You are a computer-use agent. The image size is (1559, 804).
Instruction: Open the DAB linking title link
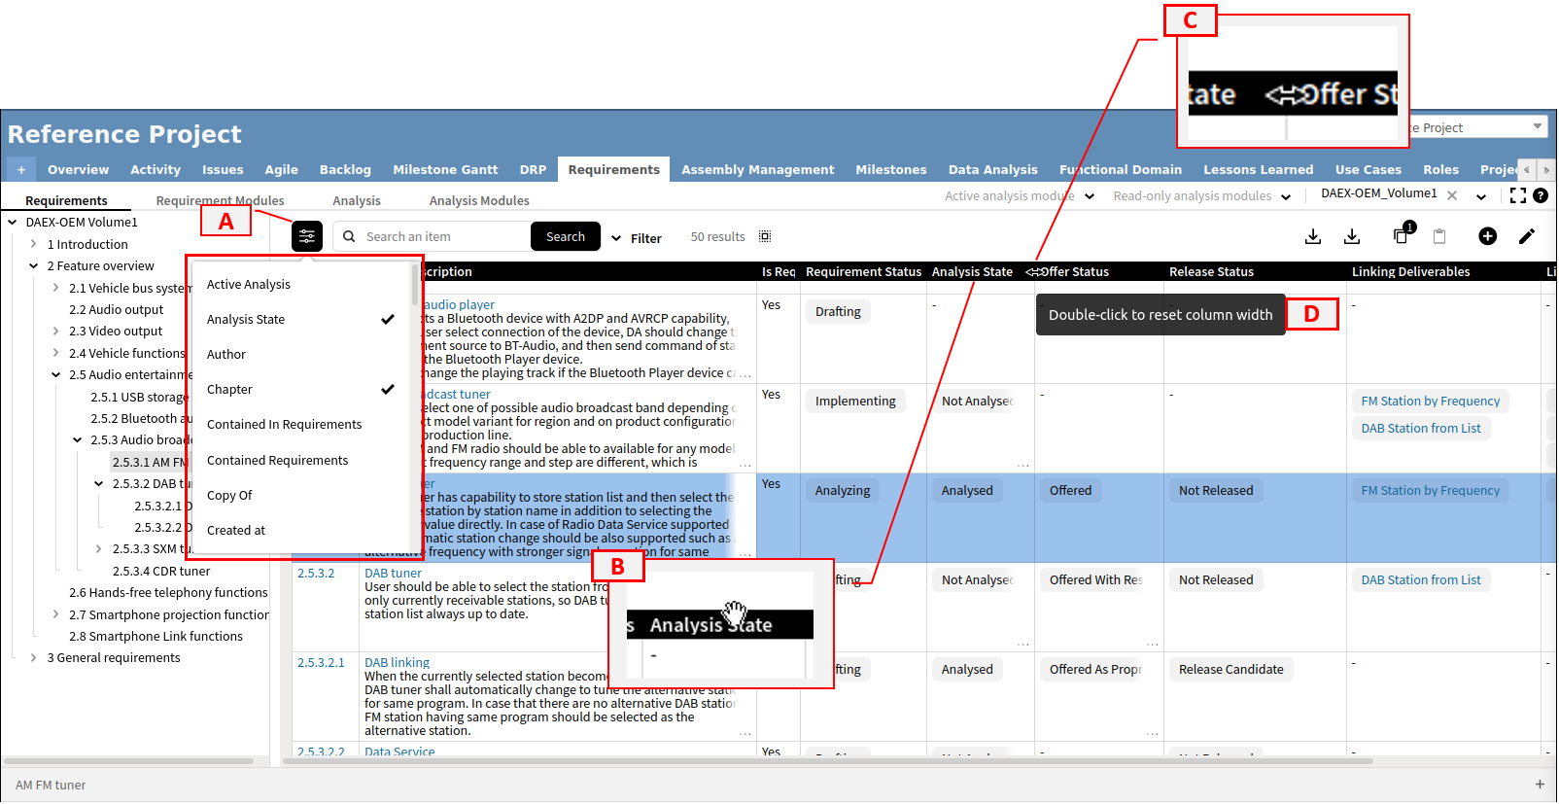pos(397,662)
